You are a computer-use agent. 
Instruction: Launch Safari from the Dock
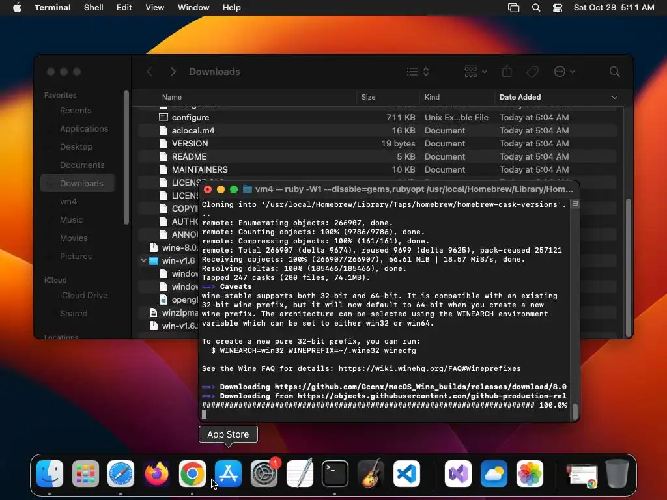[x=121, y=473]
